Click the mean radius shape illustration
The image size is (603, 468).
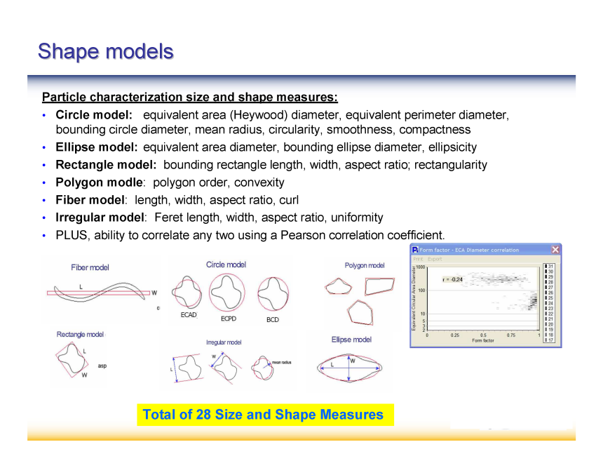[x=264, y=366]
